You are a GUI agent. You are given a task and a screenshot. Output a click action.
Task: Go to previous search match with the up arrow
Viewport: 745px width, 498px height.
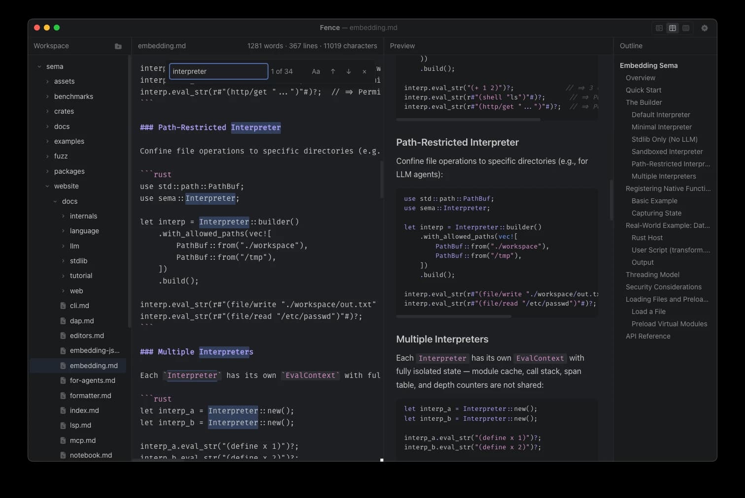point(333,71)
